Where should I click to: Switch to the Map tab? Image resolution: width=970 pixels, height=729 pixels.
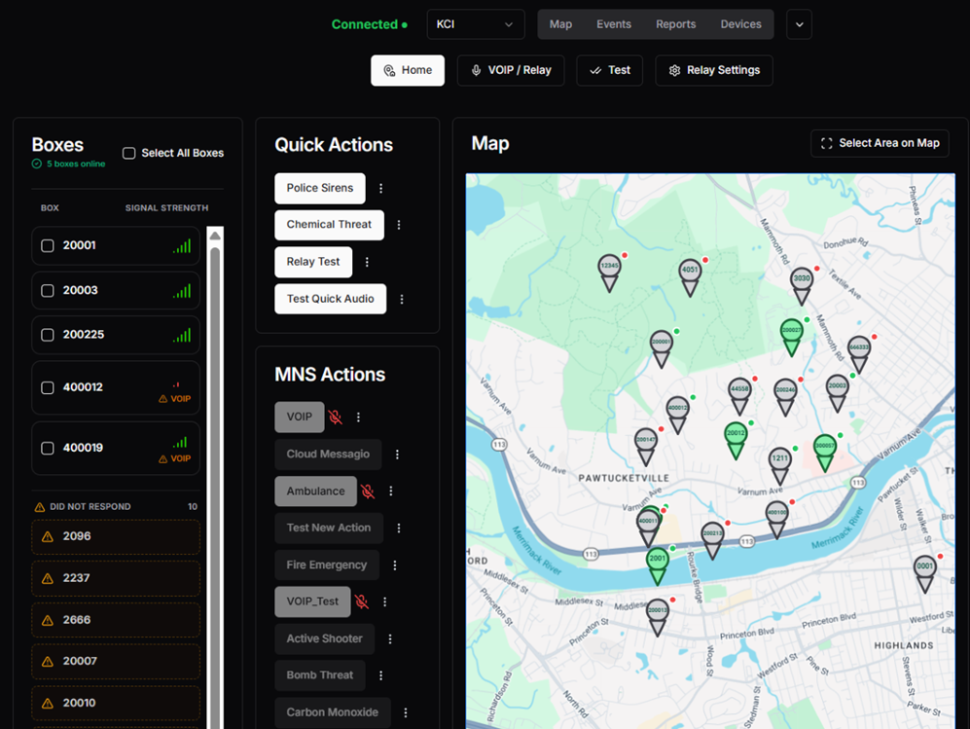click(560, 24)
